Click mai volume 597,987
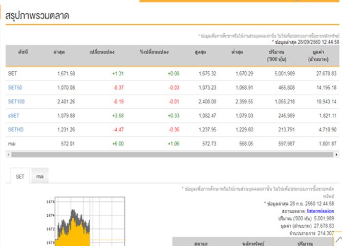Viewport: 342px width, 246px height. pos(286,144)
